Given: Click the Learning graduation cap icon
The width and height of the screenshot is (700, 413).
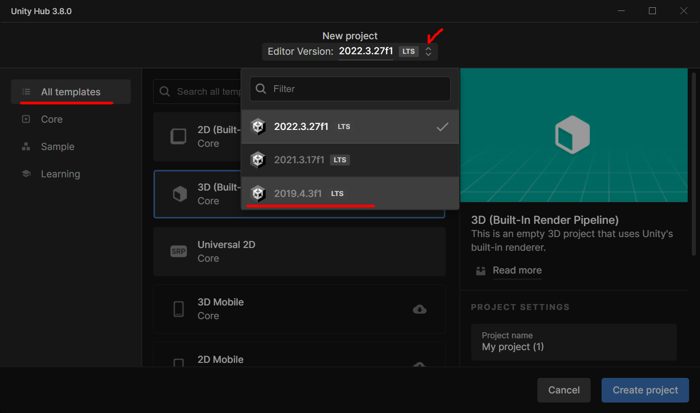Looking at the screenshot, I should 26,174.
